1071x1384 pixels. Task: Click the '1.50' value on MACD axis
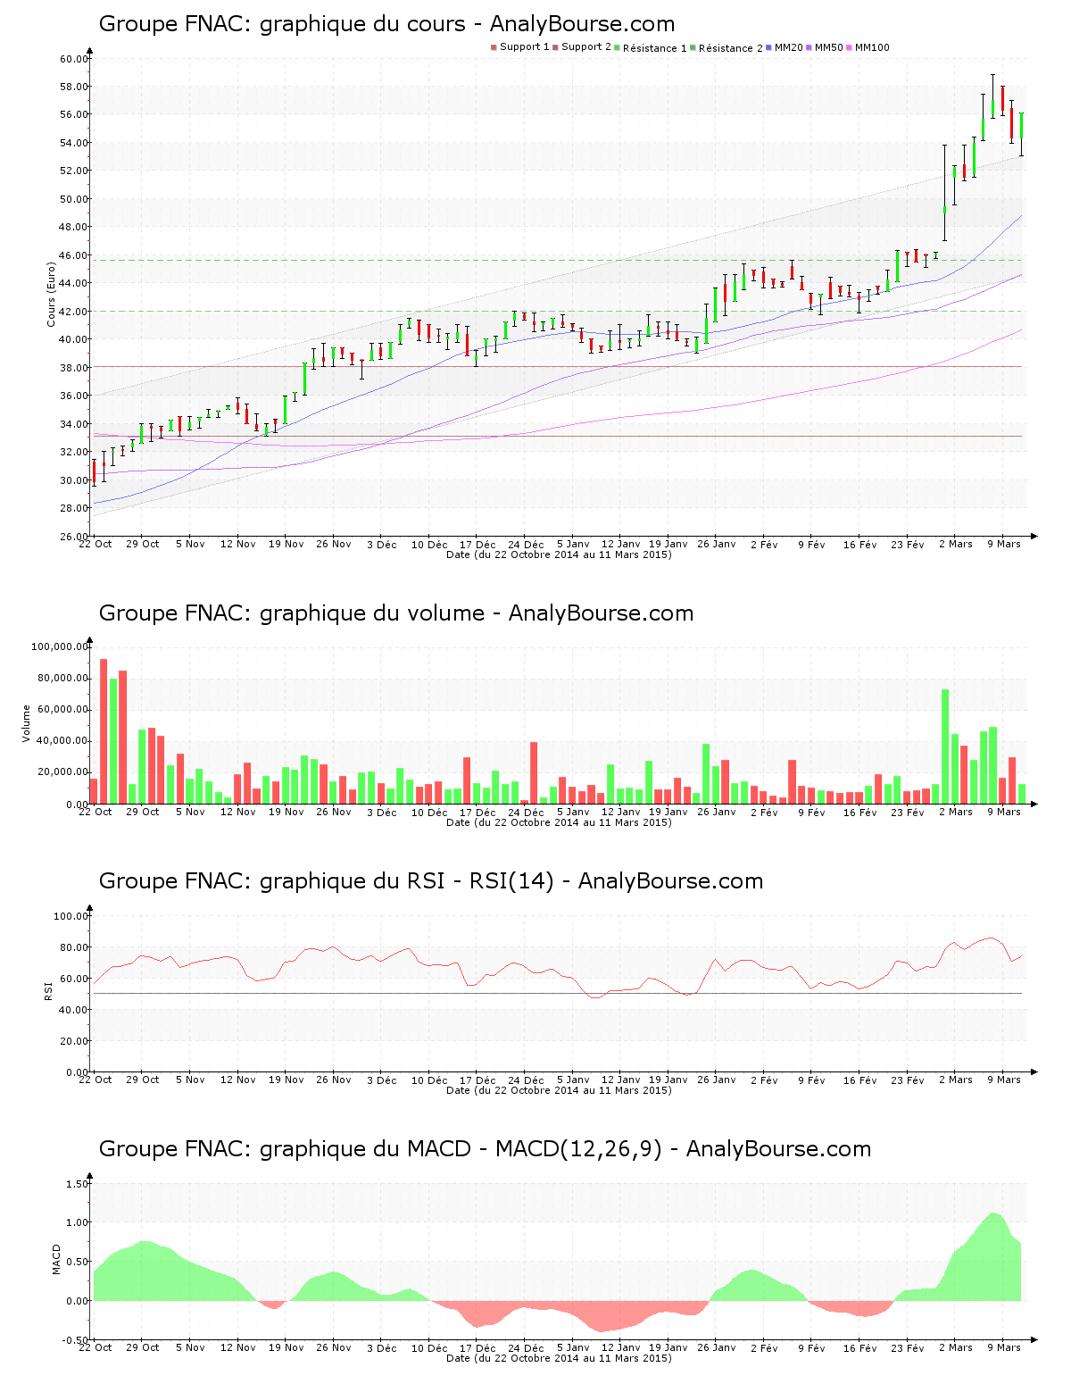(78, 1184)
